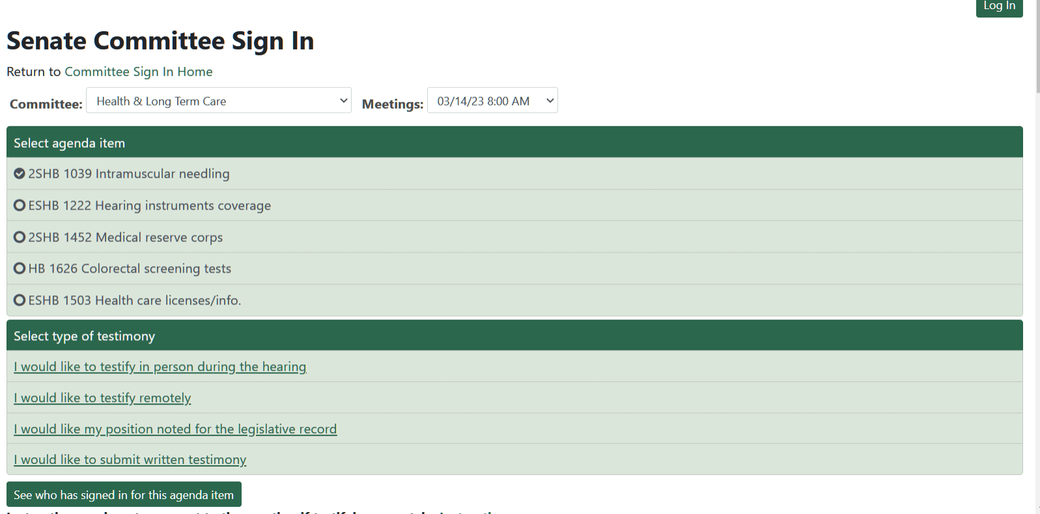Choose 2SHB 1452 Medical reserve corps radio
The width and height of the screenshot is (1040, 514).
(x=20, y=237)
